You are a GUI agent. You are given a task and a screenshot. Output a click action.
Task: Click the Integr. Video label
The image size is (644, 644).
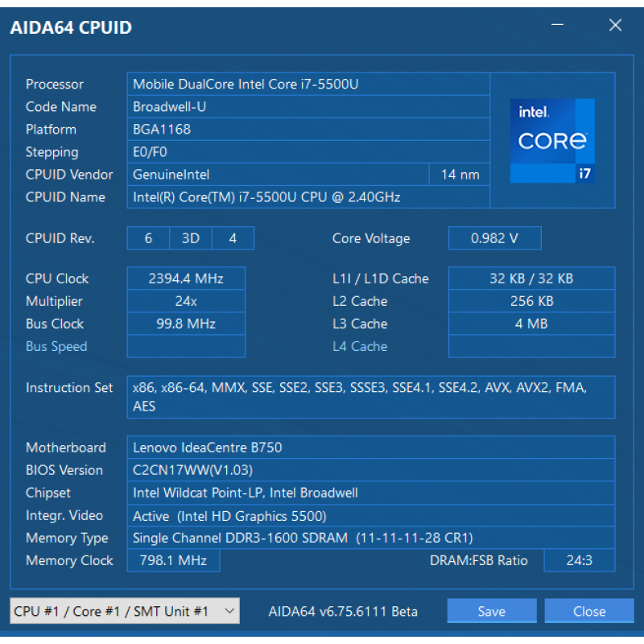click(x=64, y=515)
